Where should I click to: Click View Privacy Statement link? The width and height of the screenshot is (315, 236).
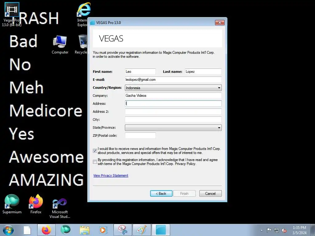click(111, 175)
